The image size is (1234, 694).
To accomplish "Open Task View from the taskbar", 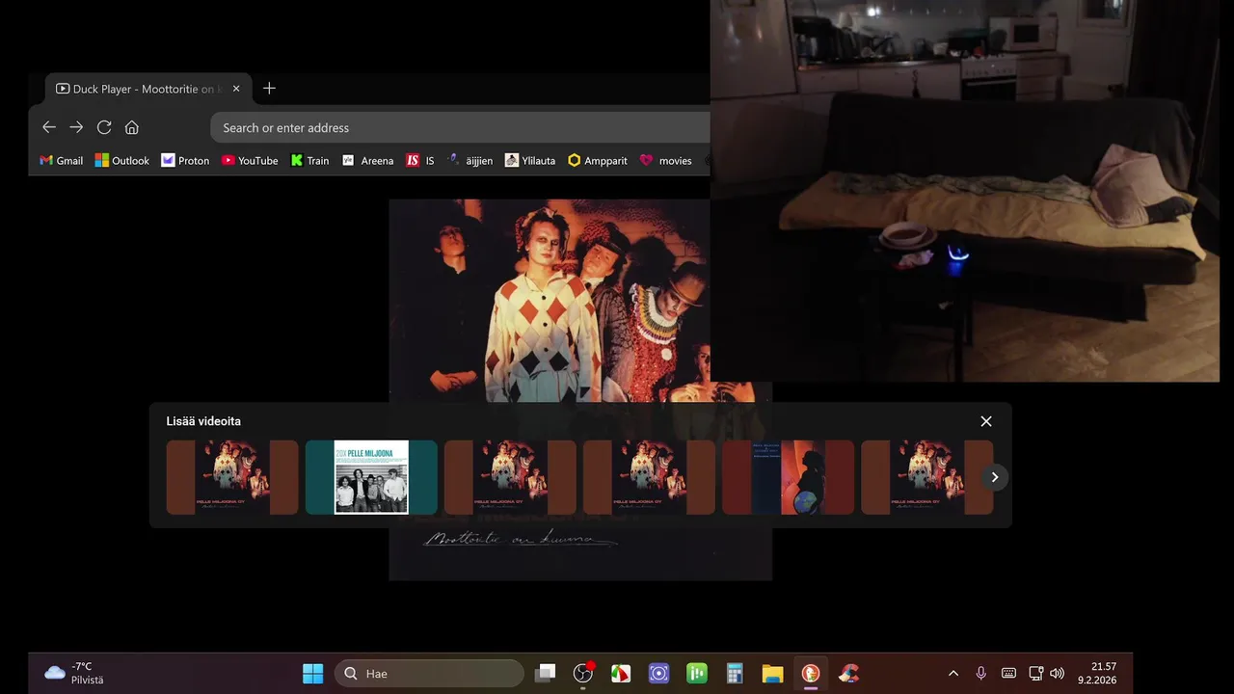I will (546, 674).
